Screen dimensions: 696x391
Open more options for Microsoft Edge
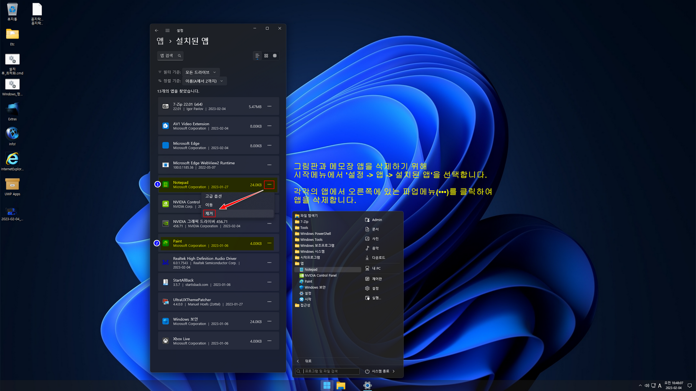pos(269,145)
